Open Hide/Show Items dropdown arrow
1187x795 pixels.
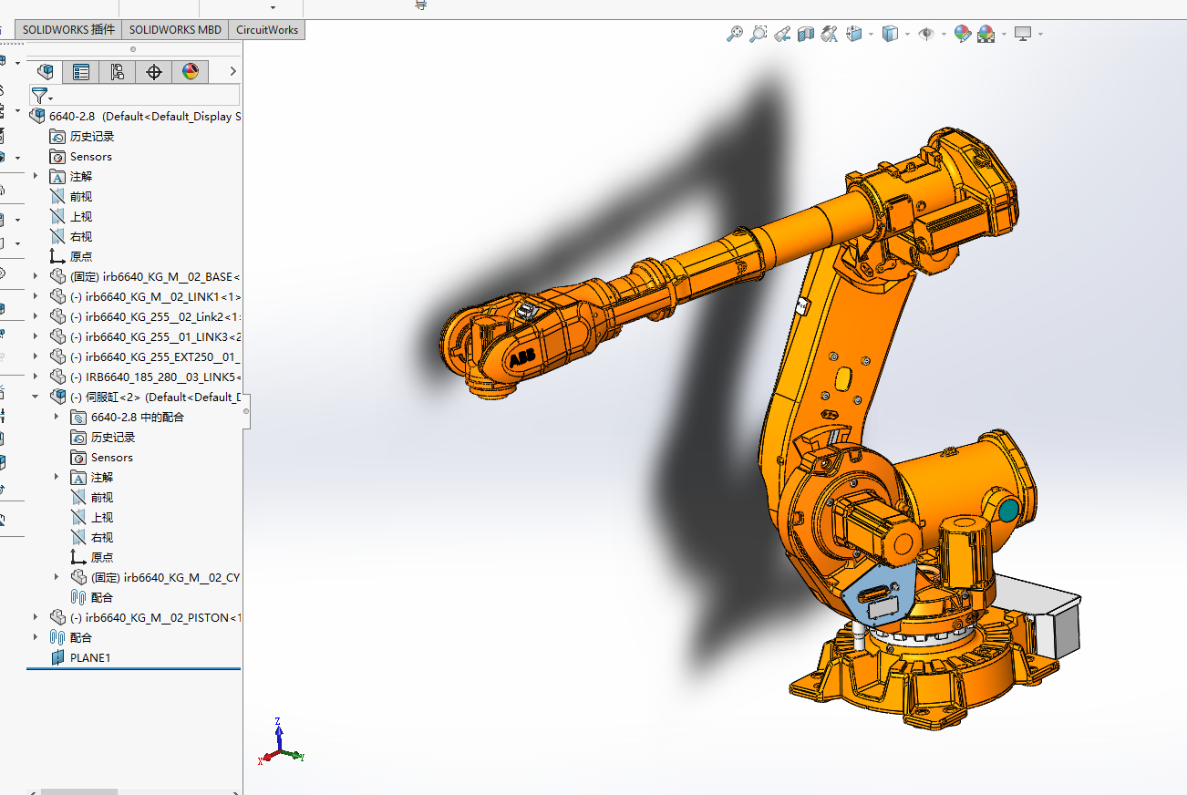coord(944,35)
